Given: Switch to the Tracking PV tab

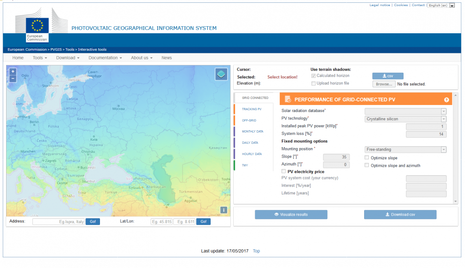Looking at the screenshot, I should point(252,109).
